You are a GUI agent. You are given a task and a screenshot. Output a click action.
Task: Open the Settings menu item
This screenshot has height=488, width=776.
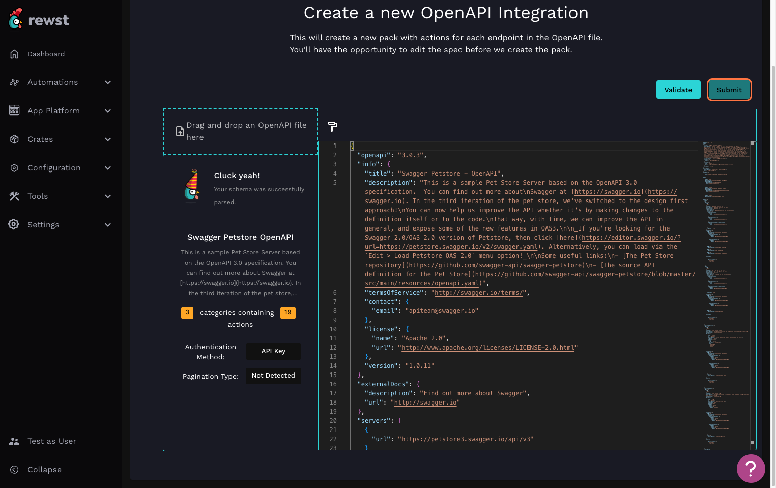click(43, 225)
